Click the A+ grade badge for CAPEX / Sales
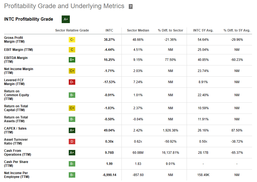Screen dimensions: 257x182 point(72,130)
